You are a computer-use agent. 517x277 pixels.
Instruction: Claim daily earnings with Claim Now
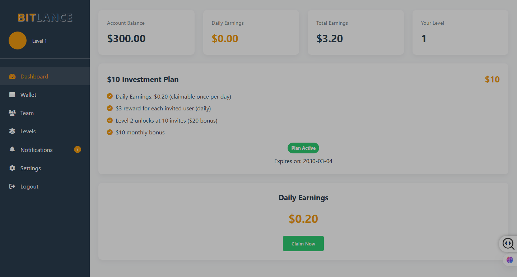(303, 244)
